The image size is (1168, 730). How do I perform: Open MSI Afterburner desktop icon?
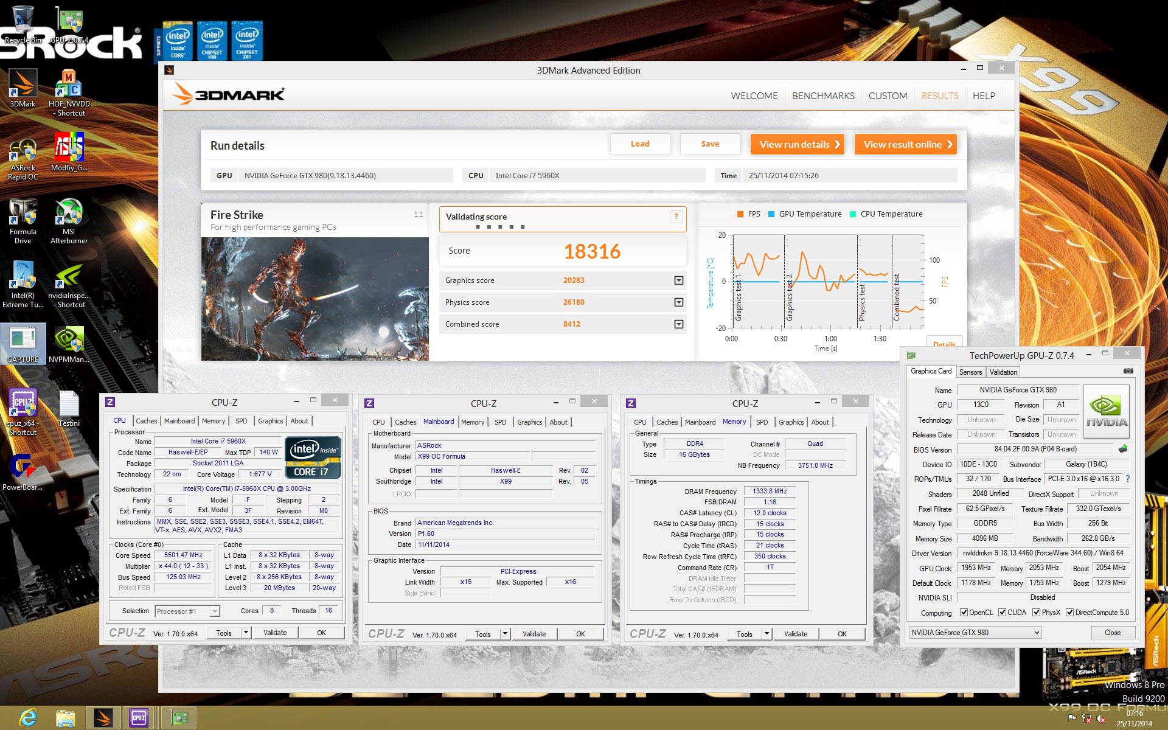tap(69, 221)
